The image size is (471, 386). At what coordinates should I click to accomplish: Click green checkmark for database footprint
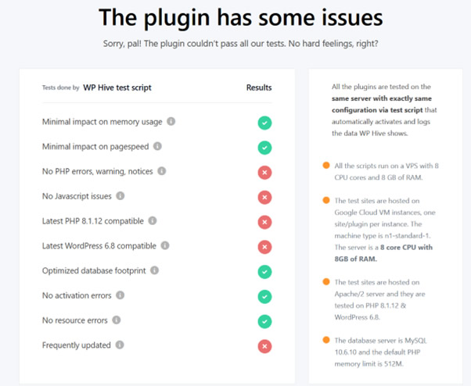point(264,272)
